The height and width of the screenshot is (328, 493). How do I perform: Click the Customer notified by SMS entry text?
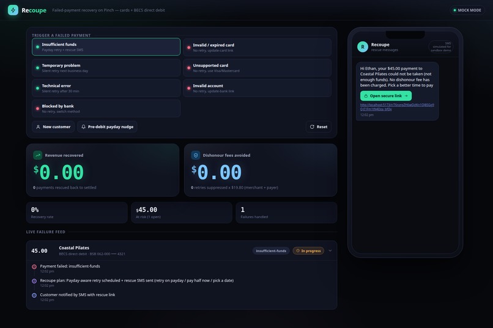[x=77, y=295]
